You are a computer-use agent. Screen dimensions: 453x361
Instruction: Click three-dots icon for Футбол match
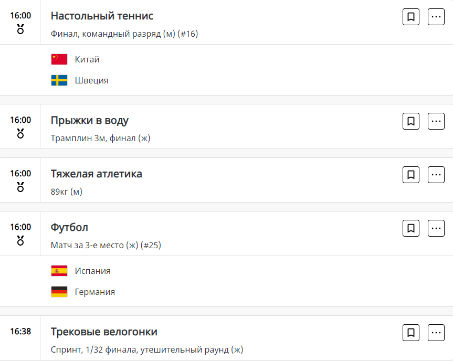coord(436,228)
